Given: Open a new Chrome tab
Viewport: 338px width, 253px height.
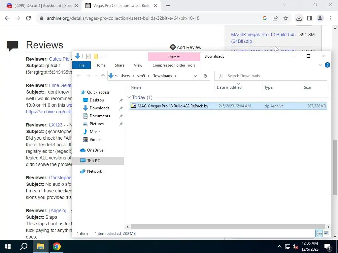Looking at the screenshot, I should click(x=168, y=6).
